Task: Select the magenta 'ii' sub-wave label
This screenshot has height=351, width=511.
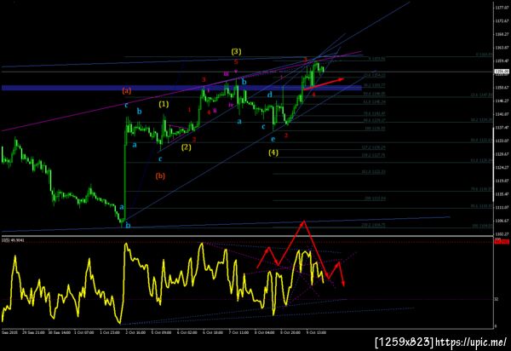Action: pyautogui.click(x=215, y=110)
